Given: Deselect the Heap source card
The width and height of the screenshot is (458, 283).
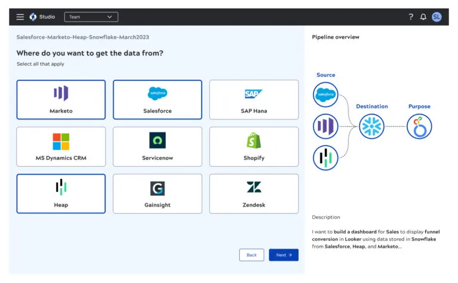Looking at the screenshot, I should [61, 194].
